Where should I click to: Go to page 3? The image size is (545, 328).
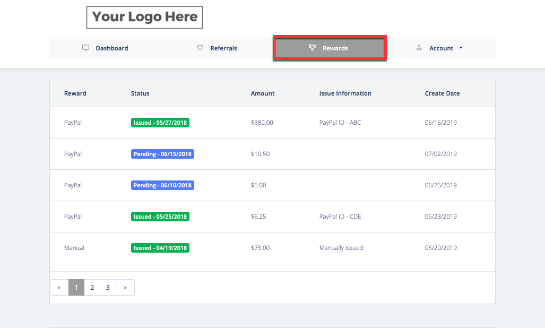pyautogui.click(x=108, y=287)
